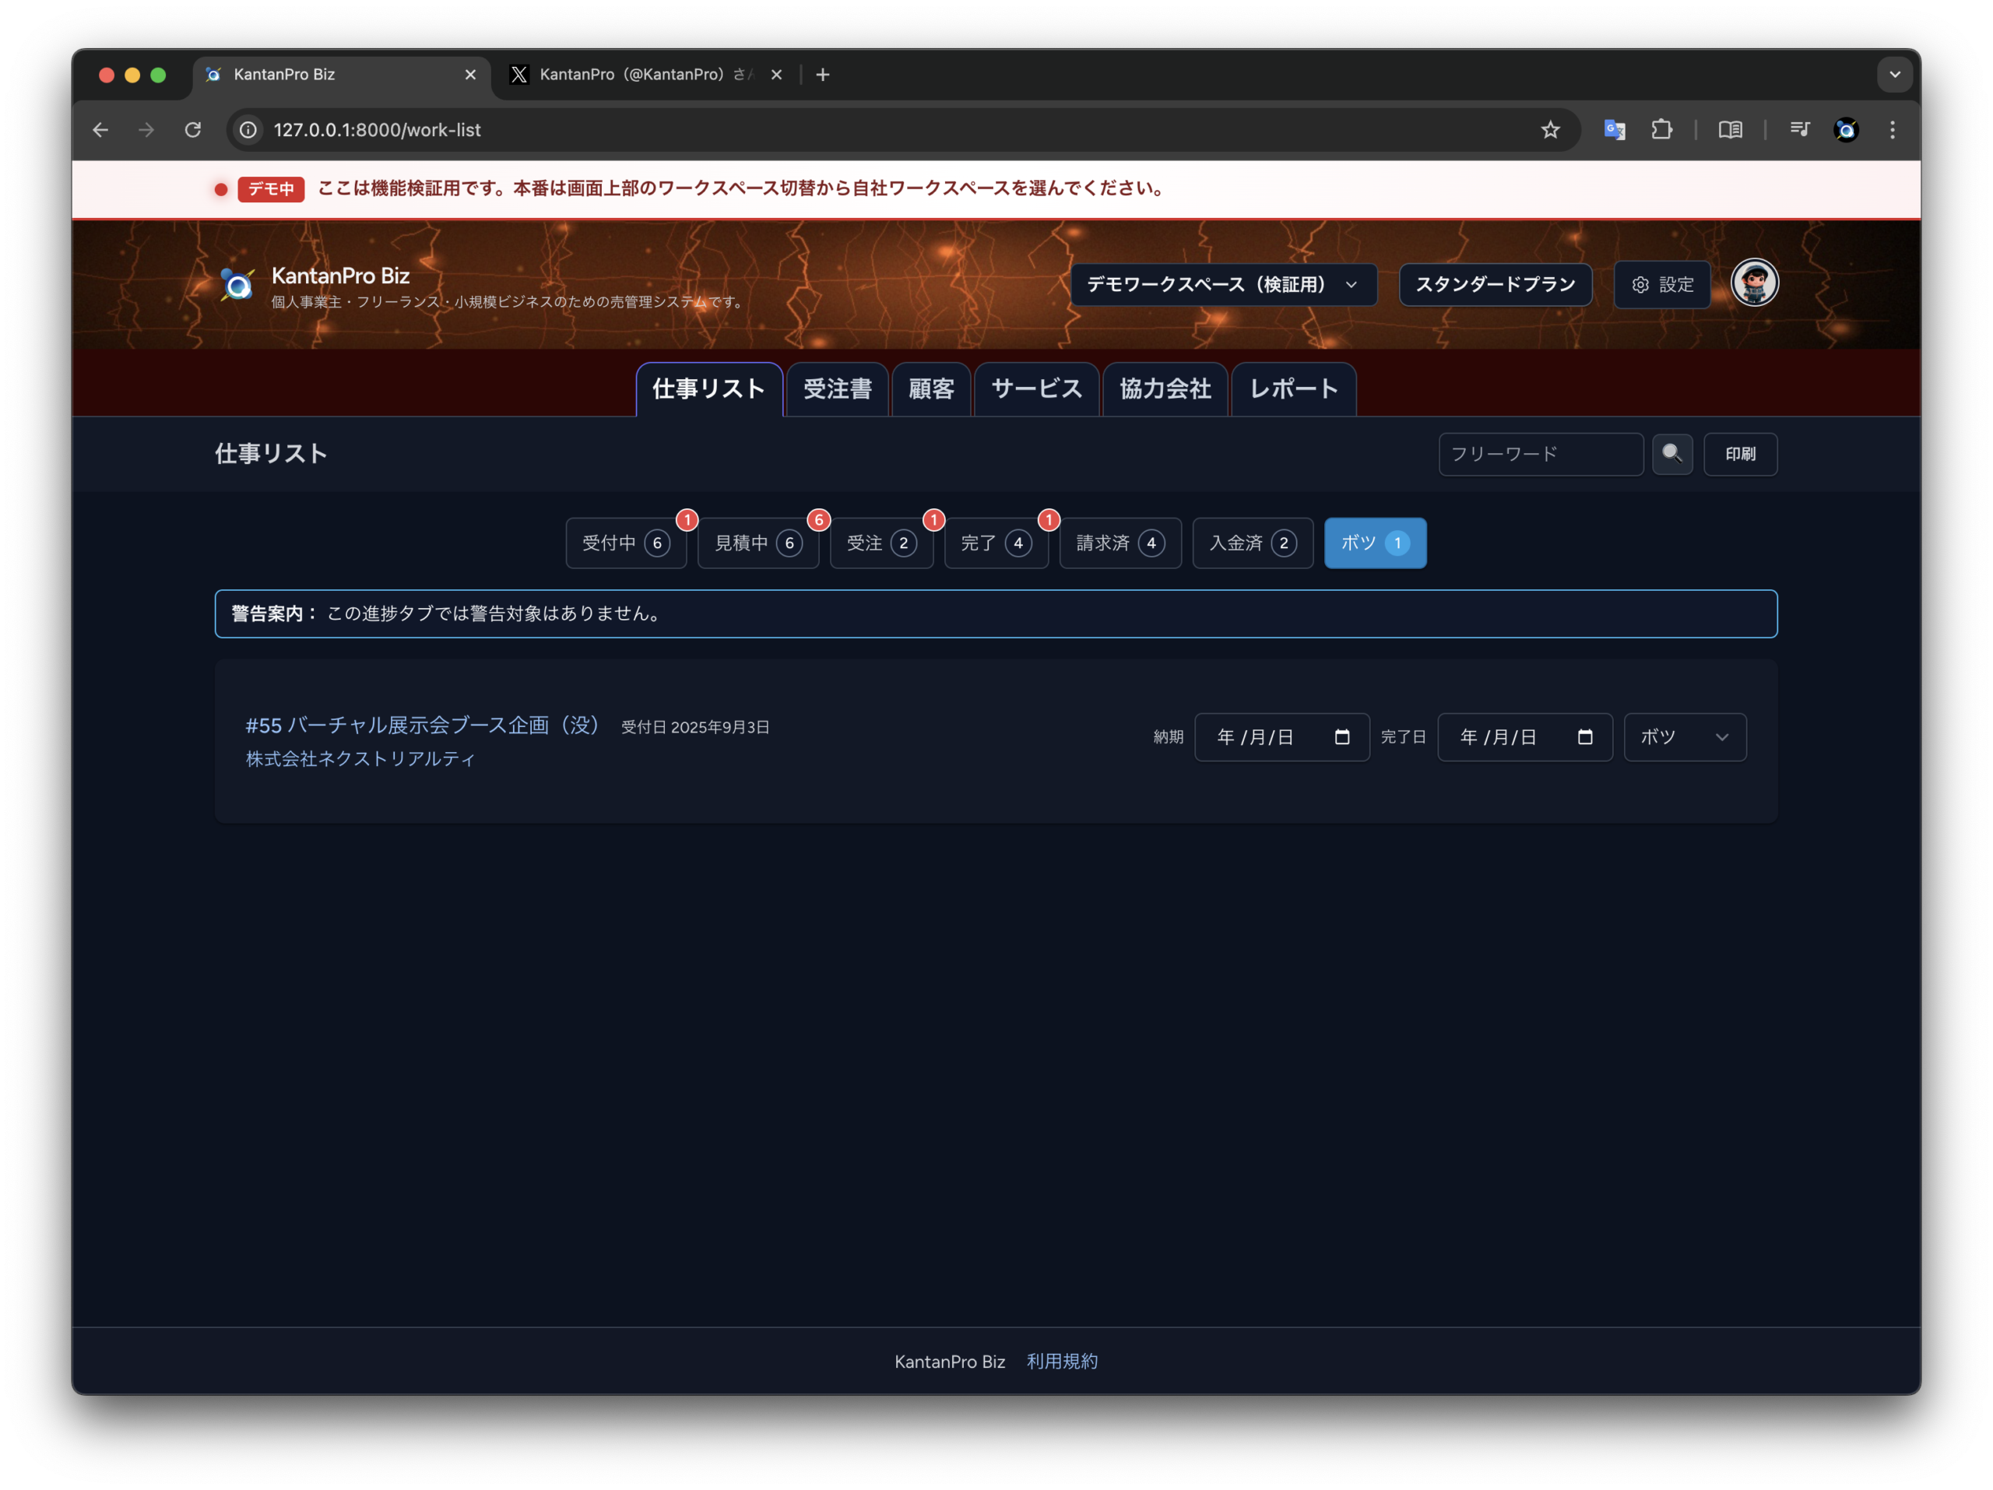Focus the フリーワード search field
The height and width of the screenshot is (1490, 1993).
point(1540,454)
